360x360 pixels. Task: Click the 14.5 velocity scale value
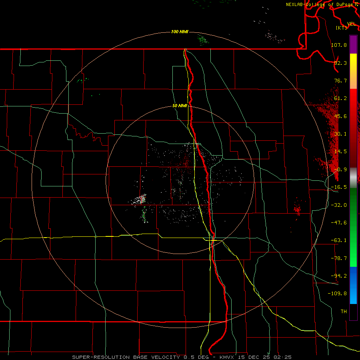[x=340, y=152]
